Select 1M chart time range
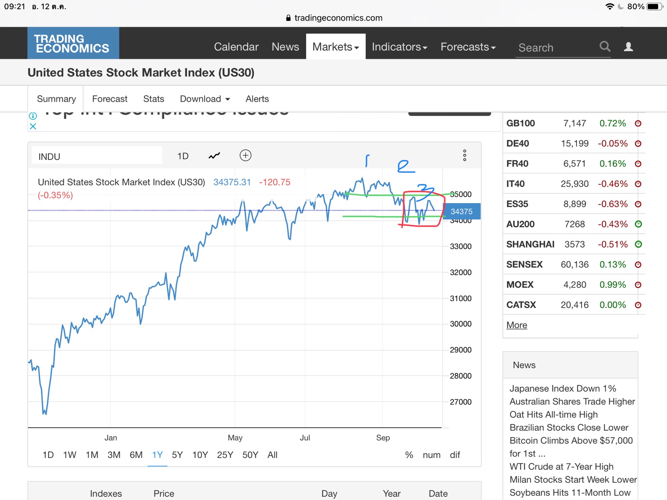The width and height of the screenshot is (667, 500). pyautogui.click(x=92, y=455)
